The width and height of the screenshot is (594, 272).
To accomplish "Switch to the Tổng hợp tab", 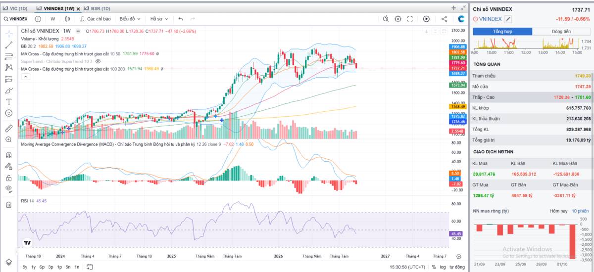I will tap(502, 31).
